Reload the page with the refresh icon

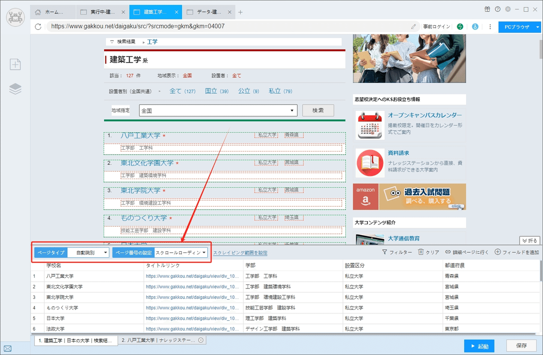point(38,27)
